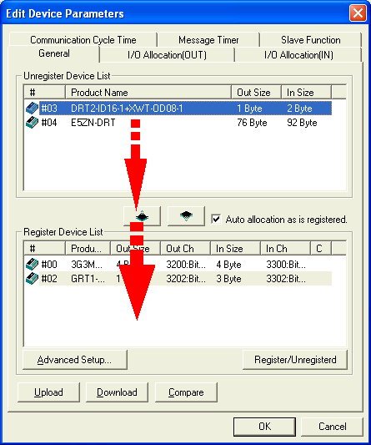This screenshot has height=445, width=371.
Task: Click the 3200:Bit out channel cell
Action: pos(186,264)
